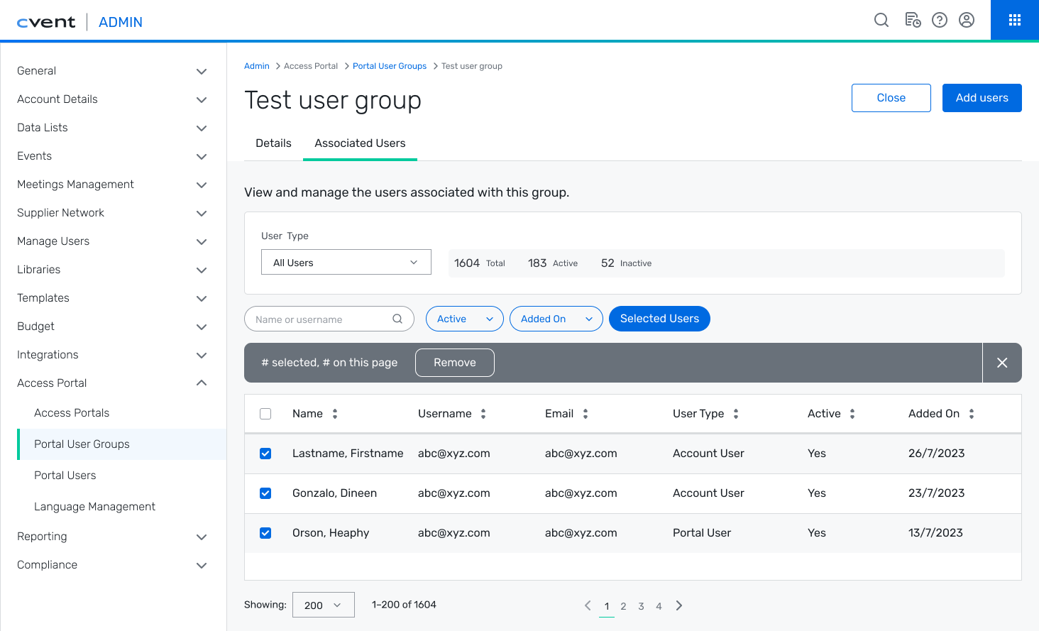The width and height of the screenshot is (1039, 631).
Task: Click the Selected Users filter button
Action: 659,319
